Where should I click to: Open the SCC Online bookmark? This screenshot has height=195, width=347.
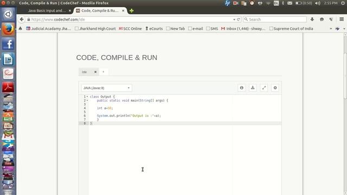(x=130, y=29)
